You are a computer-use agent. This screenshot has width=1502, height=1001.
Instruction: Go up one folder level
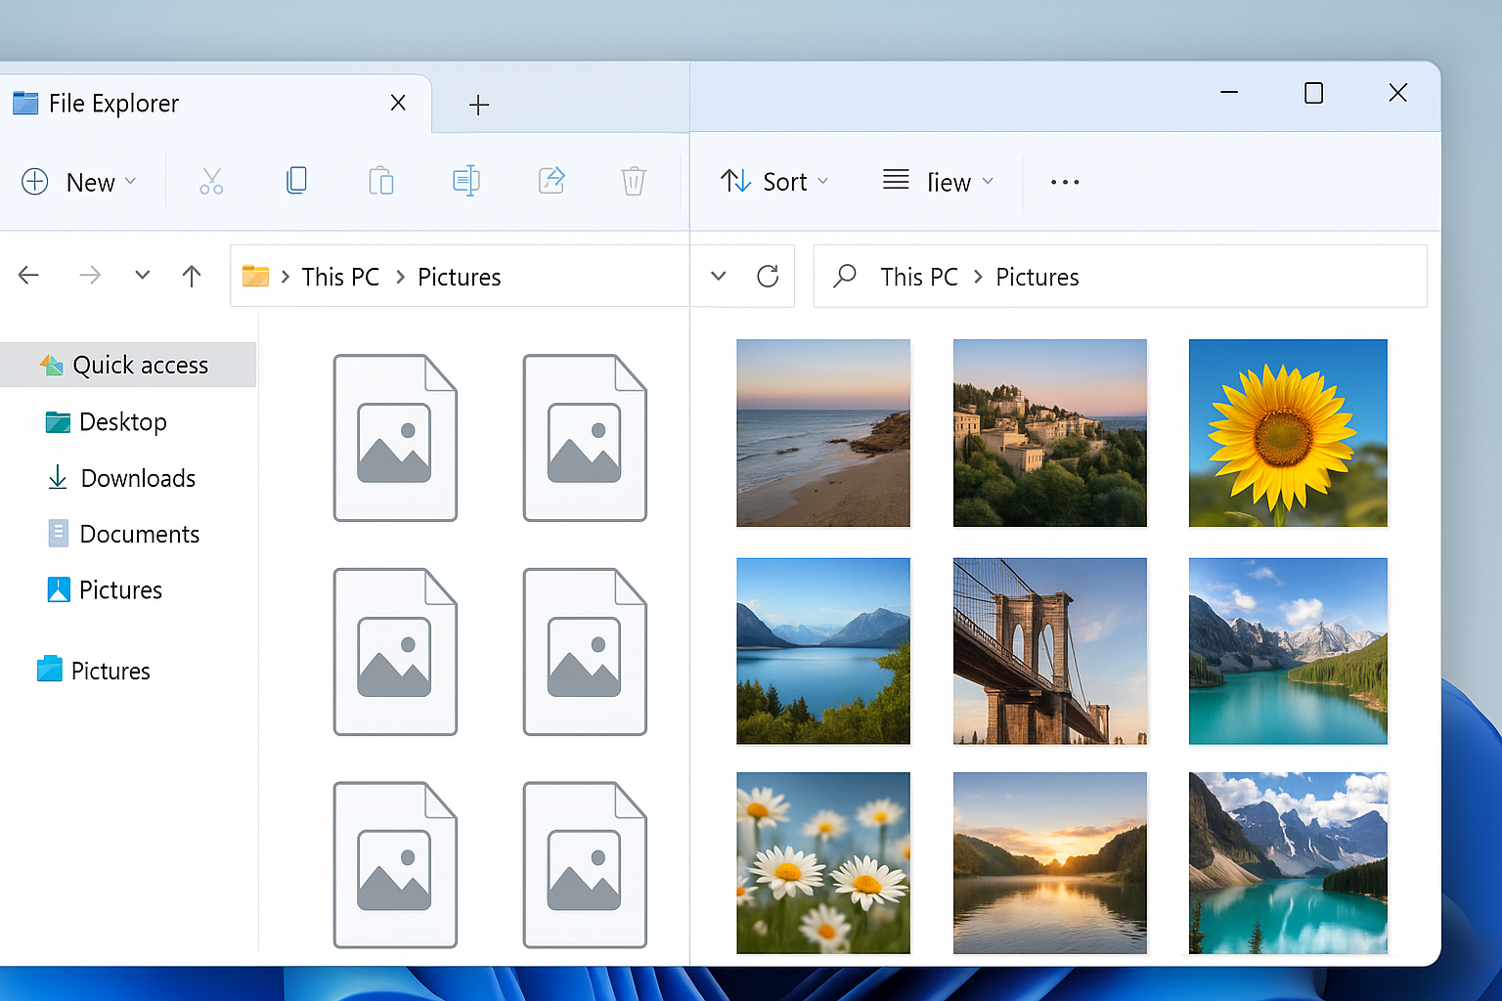click(192, 277)
